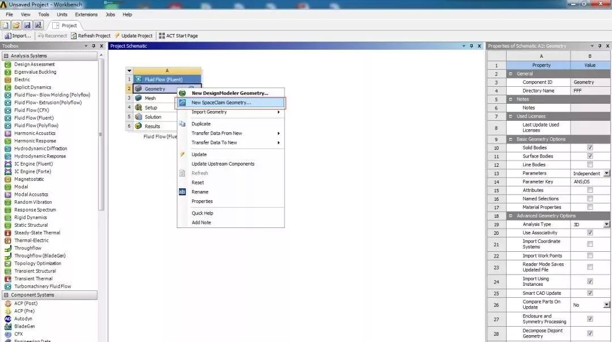Click the Topology Optimization icon
612x342 pixels.
click(x=8, y=263)
